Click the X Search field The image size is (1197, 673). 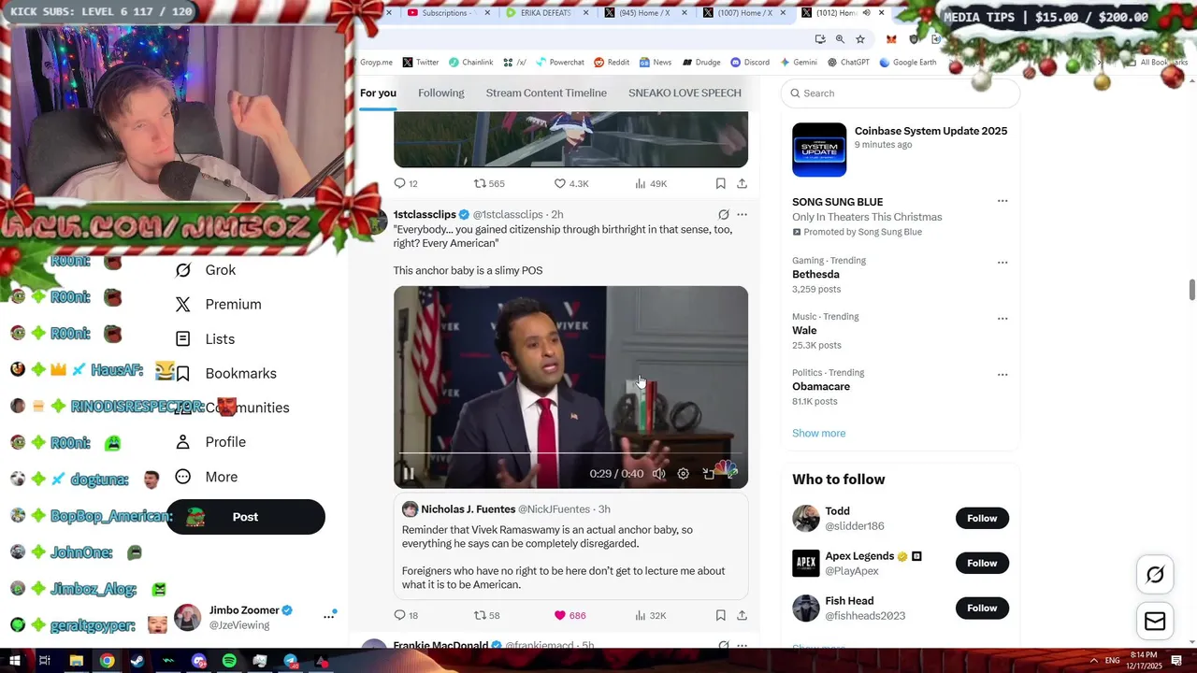point(901,93)
